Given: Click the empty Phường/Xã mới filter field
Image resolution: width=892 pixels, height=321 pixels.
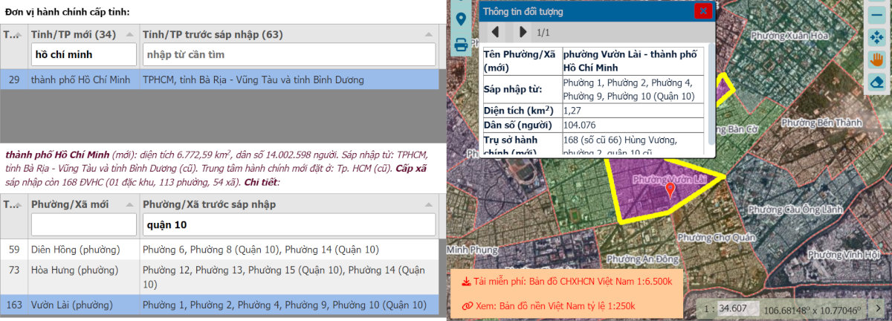Looking at the screenshot, I should [x=83, y=224].
